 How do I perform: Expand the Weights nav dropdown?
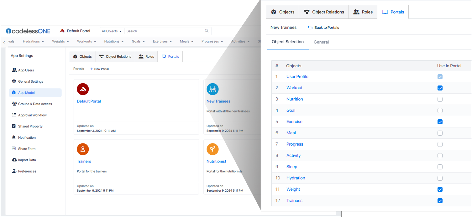tap(60, 41)
